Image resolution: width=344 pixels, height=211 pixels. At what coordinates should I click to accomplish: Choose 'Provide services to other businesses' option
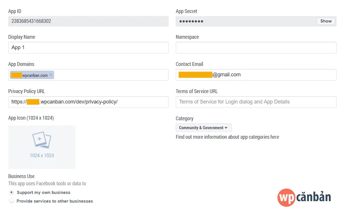click(x=12, y=201)
